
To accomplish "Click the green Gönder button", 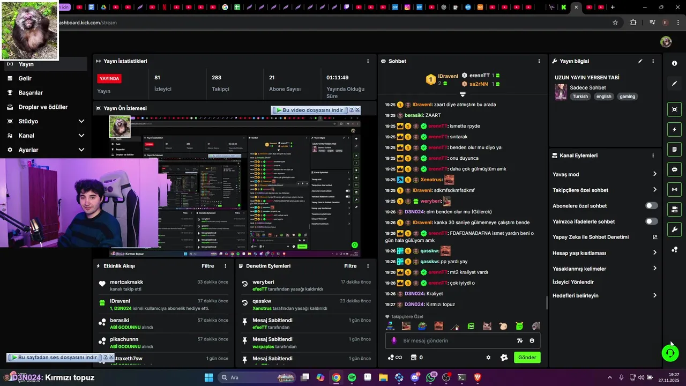I will [527, 358].
